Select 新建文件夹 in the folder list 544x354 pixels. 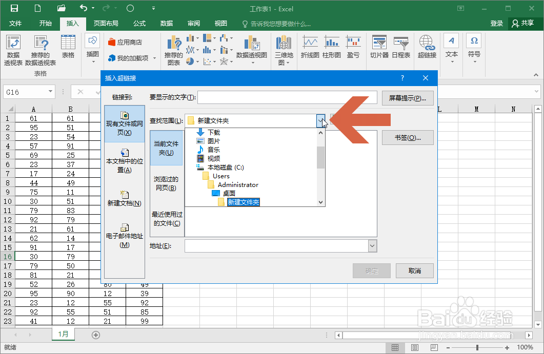243,202
